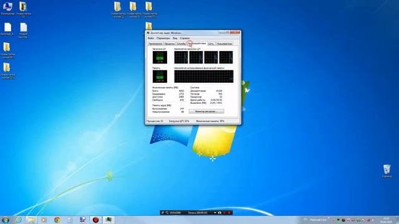Switch to the Сеть tab
The image size is (399, 224).
211,44
